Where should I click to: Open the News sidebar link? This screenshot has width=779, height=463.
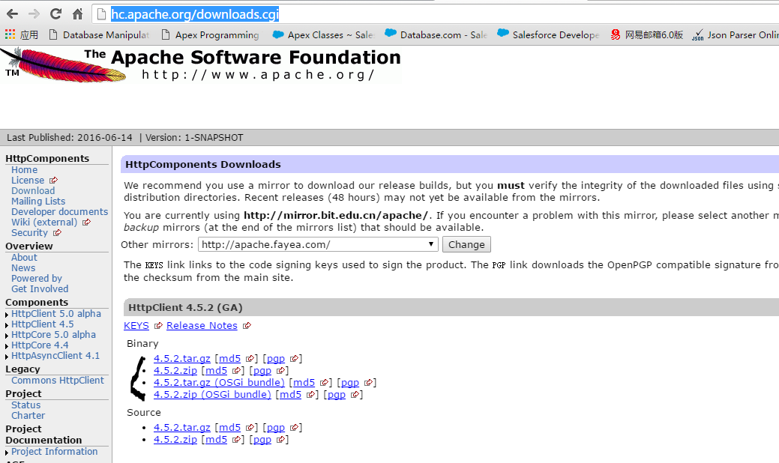(x=23, y=268)
